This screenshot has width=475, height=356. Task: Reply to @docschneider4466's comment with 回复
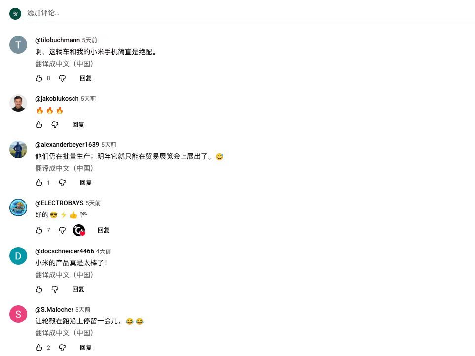tap(78, 289)
